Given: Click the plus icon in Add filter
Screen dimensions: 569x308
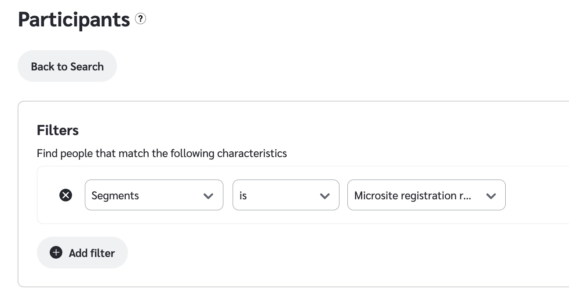Looking at the screenshot, I should click(x=56, y=253).
